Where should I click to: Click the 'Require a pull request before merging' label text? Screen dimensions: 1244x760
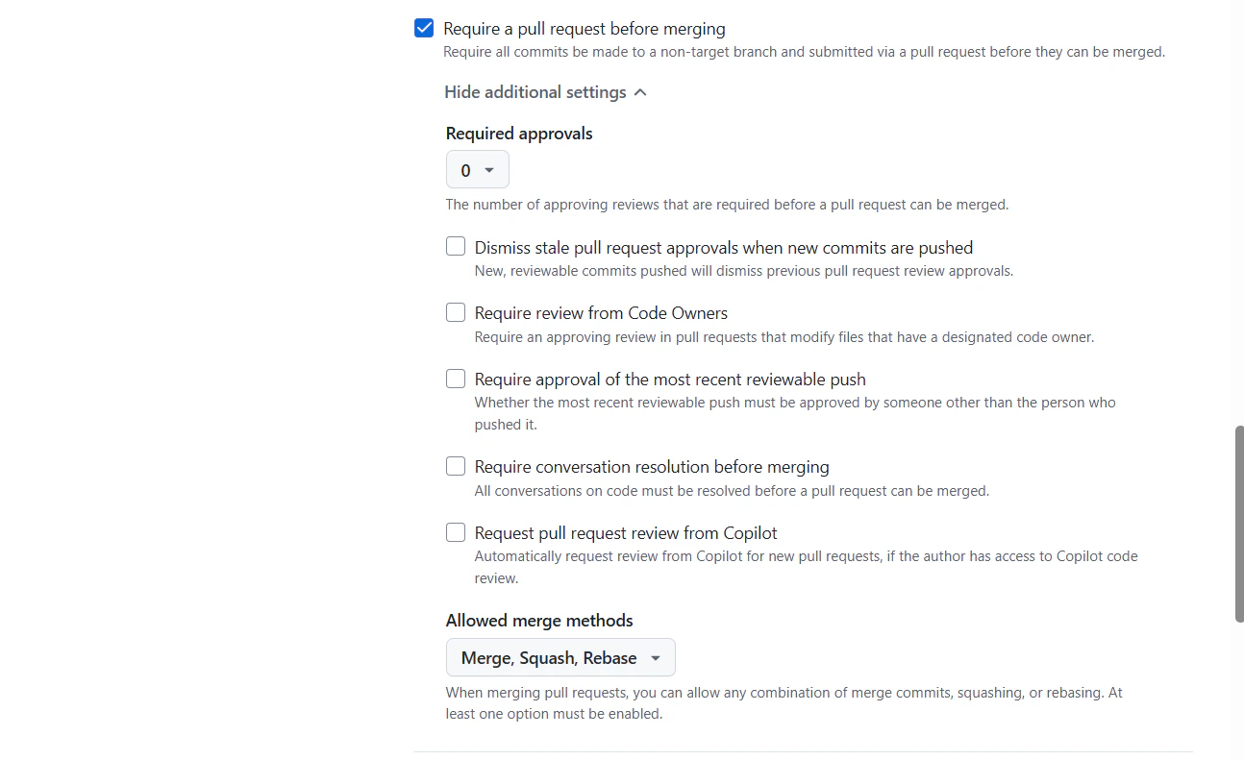[x=585, y=29]
